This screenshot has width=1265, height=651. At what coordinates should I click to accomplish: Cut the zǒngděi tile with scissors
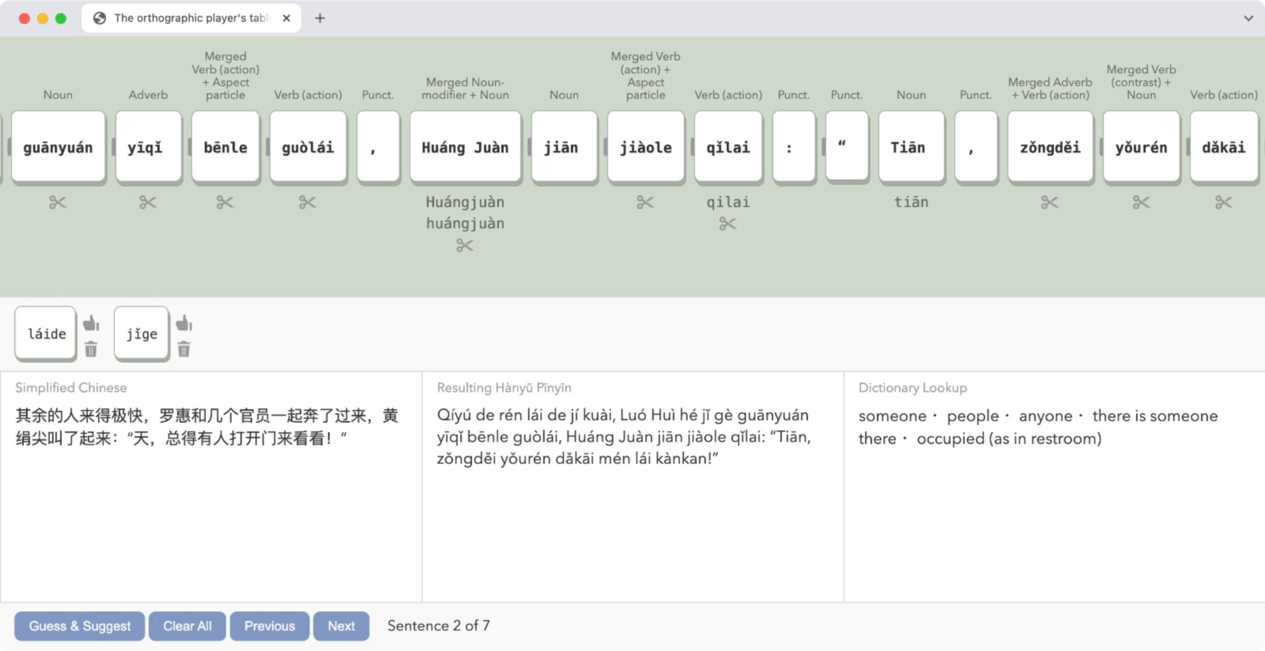coord(1050,203)
